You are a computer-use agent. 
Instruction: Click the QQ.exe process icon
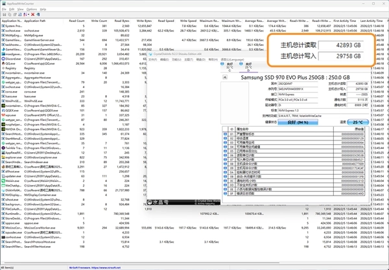point(3,64)
